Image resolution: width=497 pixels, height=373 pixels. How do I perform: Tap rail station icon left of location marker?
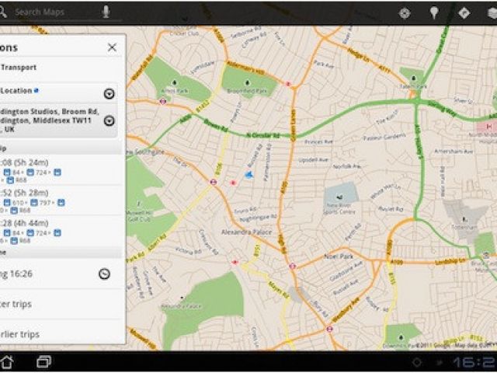233,183
